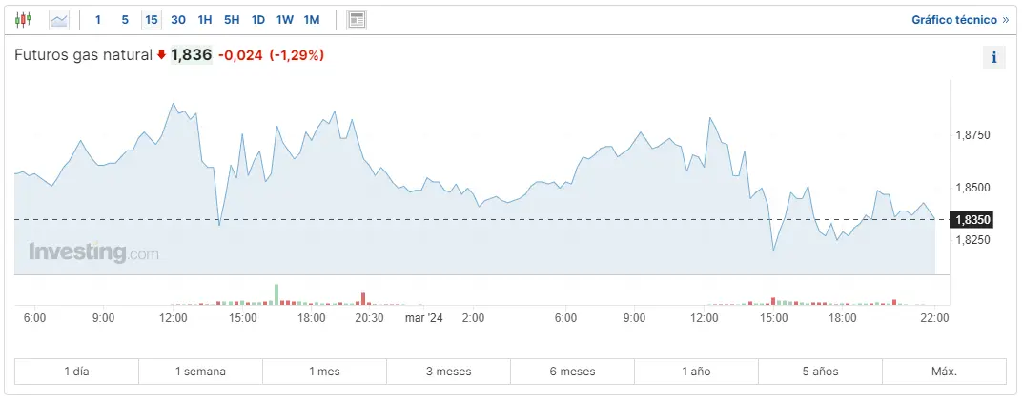
Task: Switch to the 1D interval
Action: [258, 19]
